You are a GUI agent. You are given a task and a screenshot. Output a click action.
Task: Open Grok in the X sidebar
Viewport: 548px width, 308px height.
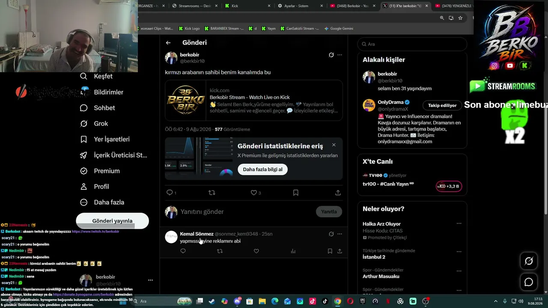click(94, 124)
